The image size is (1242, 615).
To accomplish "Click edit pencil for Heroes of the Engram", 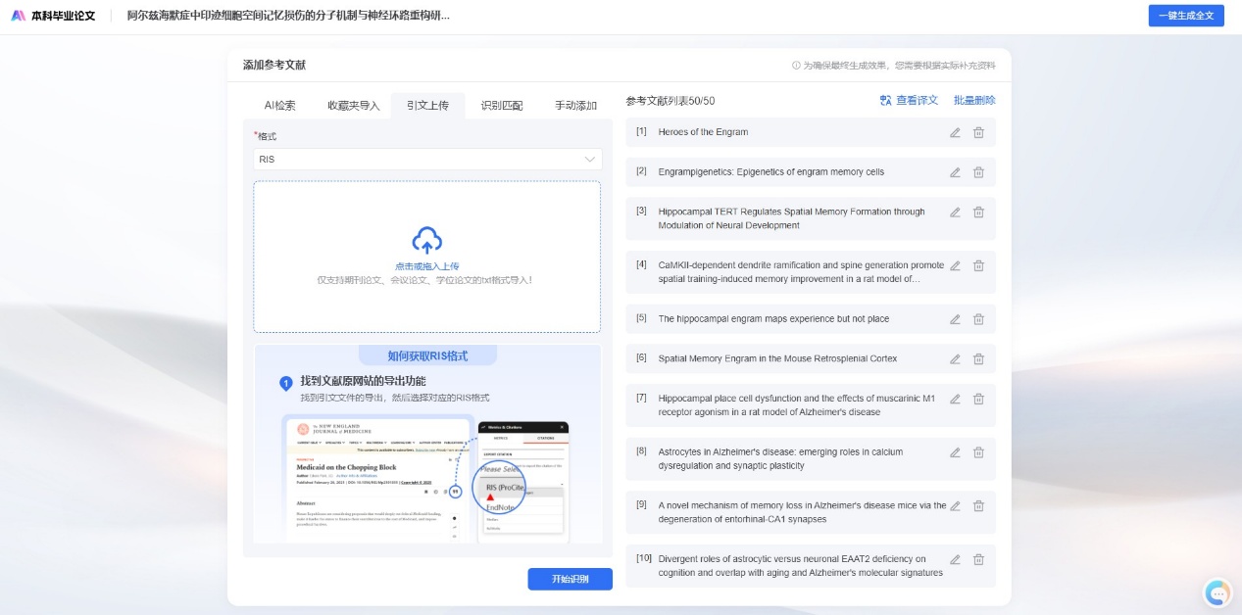I will click(x=955, y=132).
